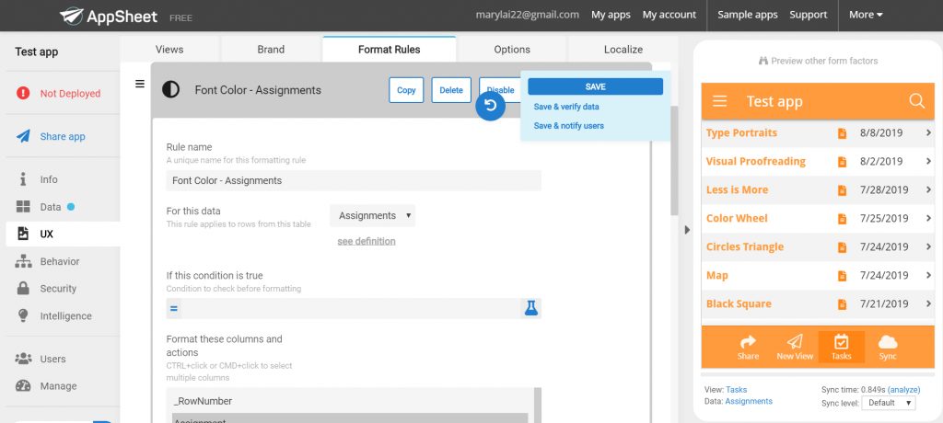943x423 pixels.
Task: Open the Assignments table dropdown
Action: coord(372,216)
